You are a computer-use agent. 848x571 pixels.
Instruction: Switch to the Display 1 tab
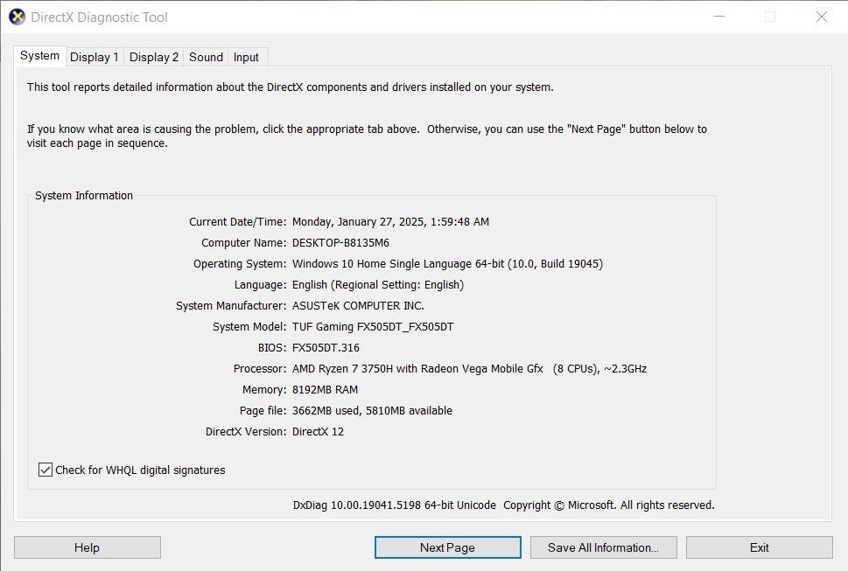94,57
